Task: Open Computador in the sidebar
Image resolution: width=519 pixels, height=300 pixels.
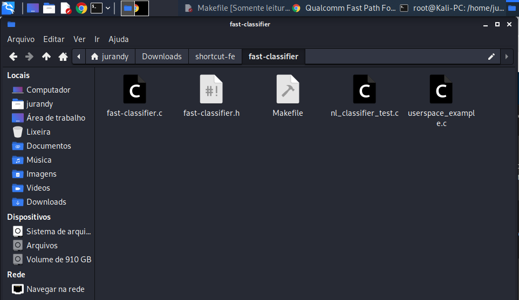Action: [47, 90]
